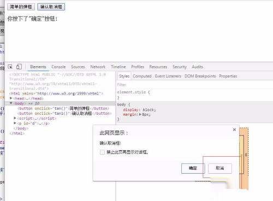Open the Network tab
Image resolution: width=273 pixels, height=201 pixels.
tap(98, 67)
